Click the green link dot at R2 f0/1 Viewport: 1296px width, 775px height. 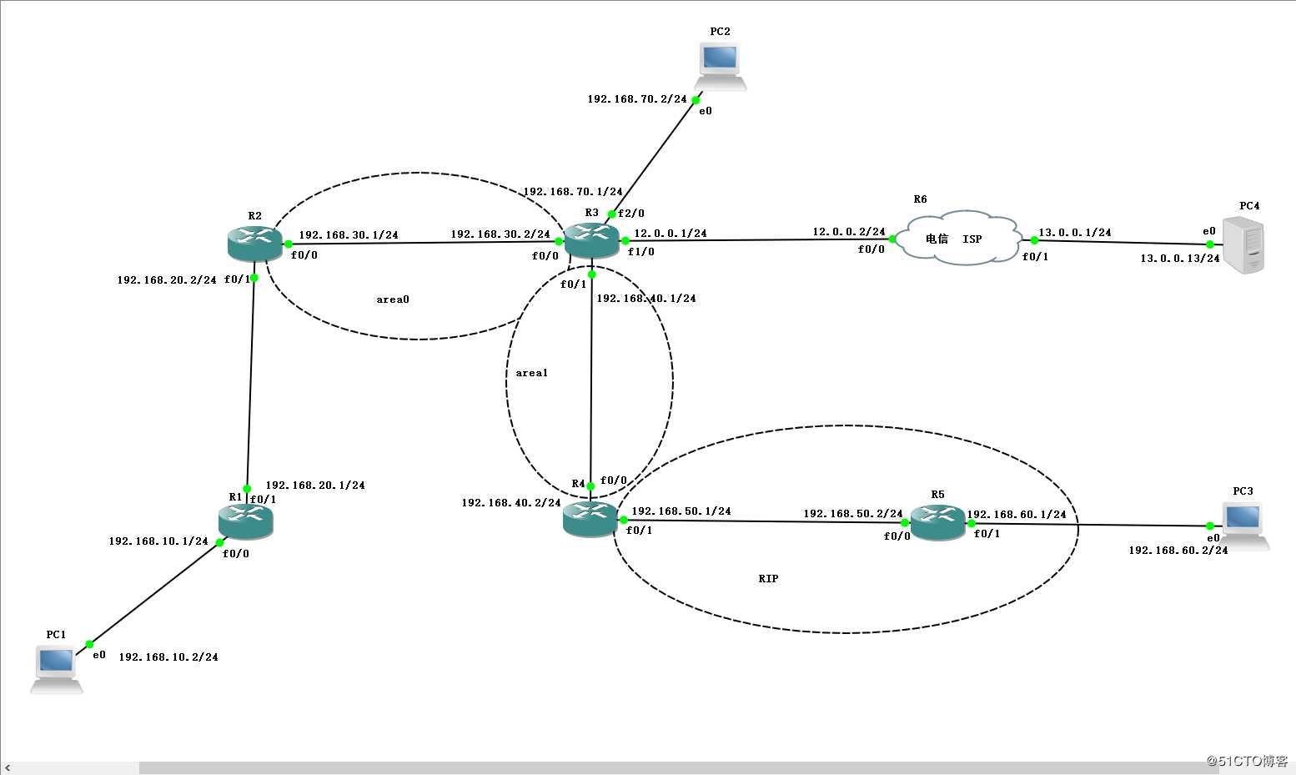(x=254, y=278)
